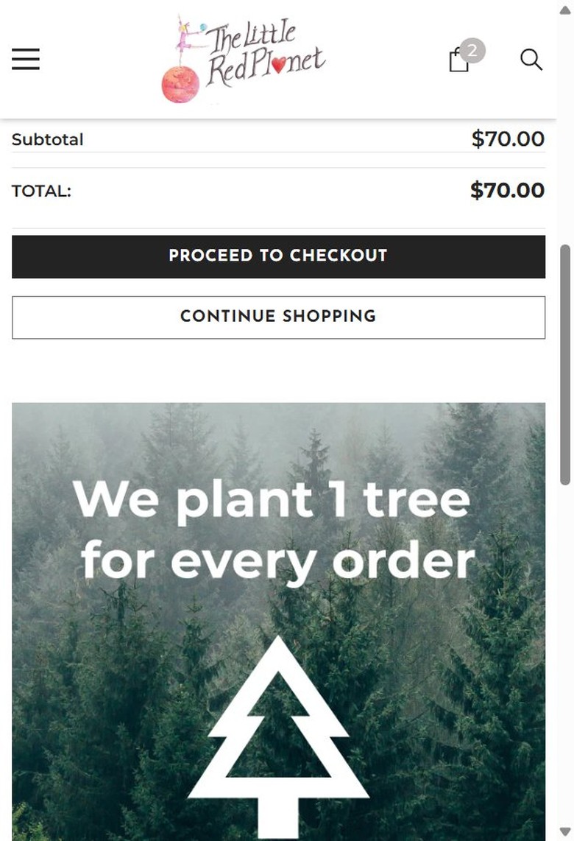Click the scrollbar up arrow
The image size is (574, 841).
[565, 10]
